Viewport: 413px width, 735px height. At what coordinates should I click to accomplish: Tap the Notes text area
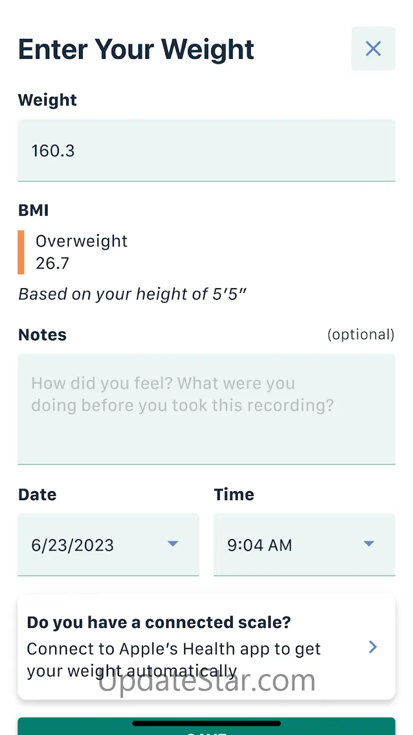(x=206, y=409)
